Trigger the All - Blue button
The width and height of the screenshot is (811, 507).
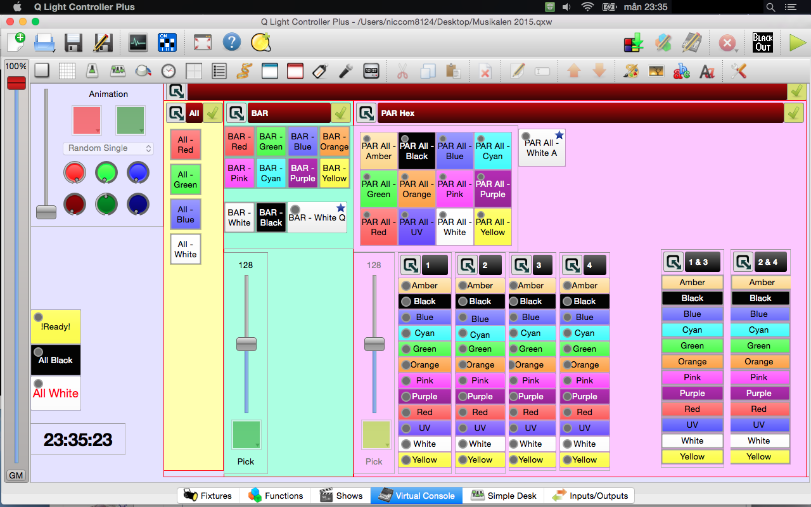coord(186,214)
